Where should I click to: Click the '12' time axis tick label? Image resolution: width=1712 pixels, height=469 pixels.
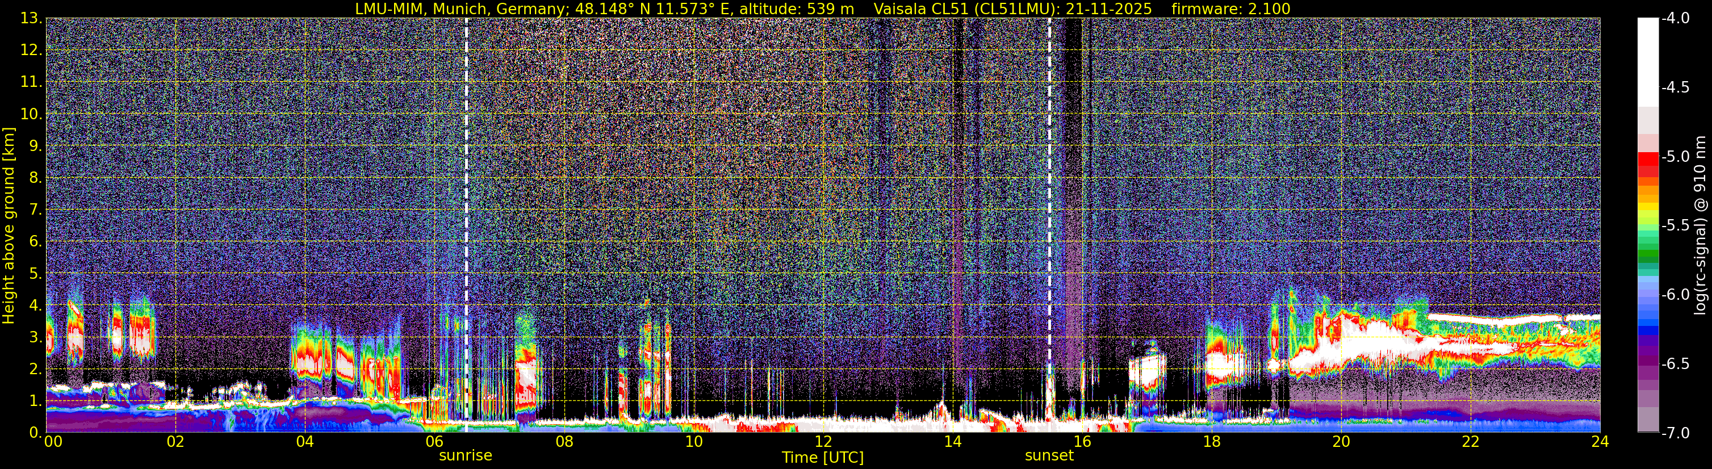823,442
